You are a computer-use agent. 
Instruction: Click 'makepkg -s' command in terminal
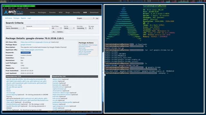pos(163,73)
